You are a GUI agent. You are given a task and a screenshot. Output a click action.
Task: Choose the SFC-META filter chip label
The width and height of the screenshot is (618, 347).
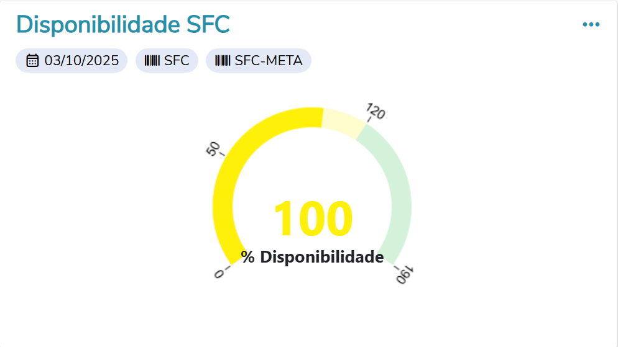click(268, 61)
